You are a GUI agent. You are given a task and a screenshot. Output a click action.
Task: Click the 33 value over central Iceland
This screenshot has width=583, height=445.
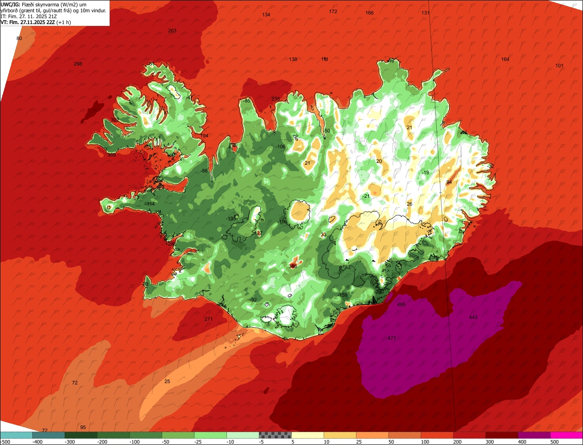[323, 234]
